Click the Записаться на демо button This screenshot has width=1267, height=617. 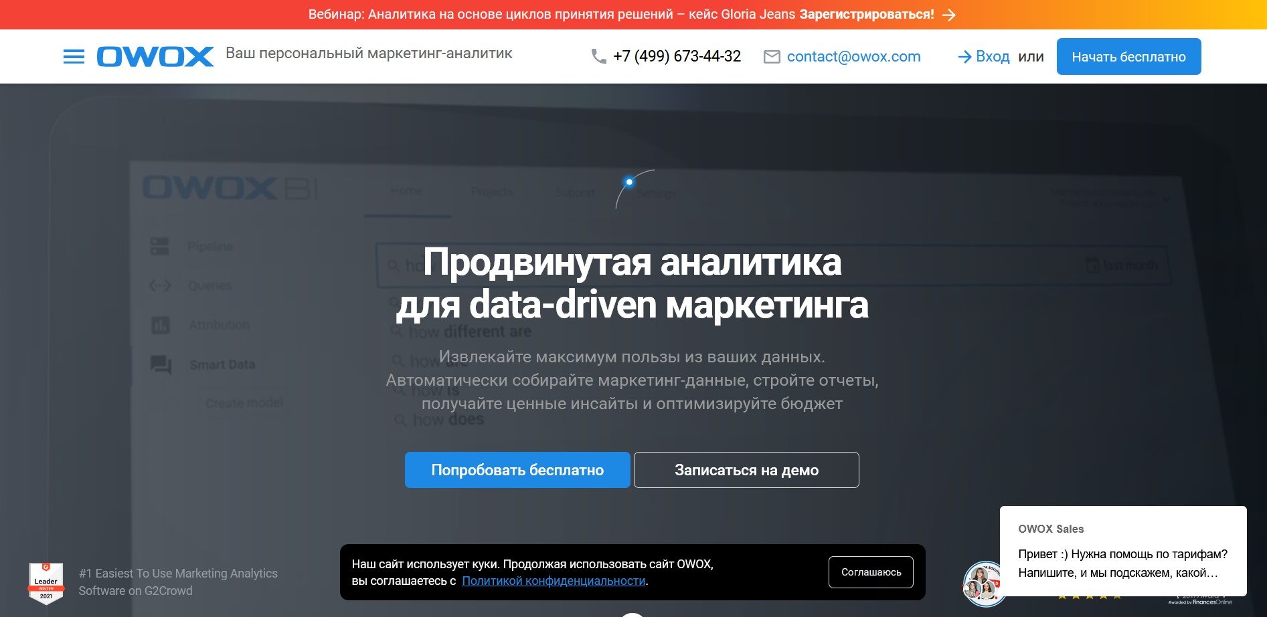(x=746, y=470)
